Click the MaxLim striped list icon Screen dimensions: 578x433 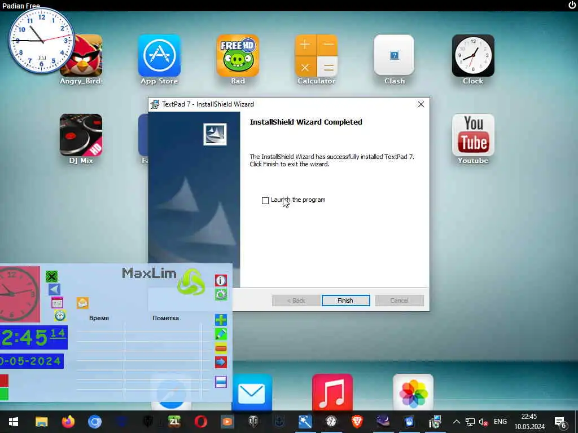click(x=221, y=382)
